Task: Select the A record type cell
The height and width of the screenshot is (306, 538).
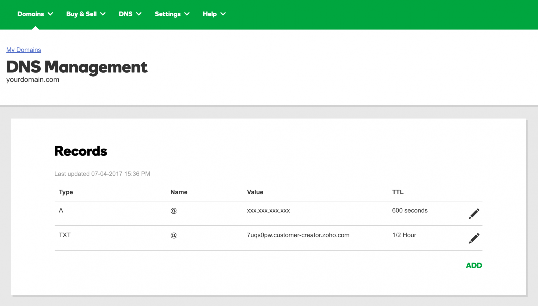Action: 61,210
